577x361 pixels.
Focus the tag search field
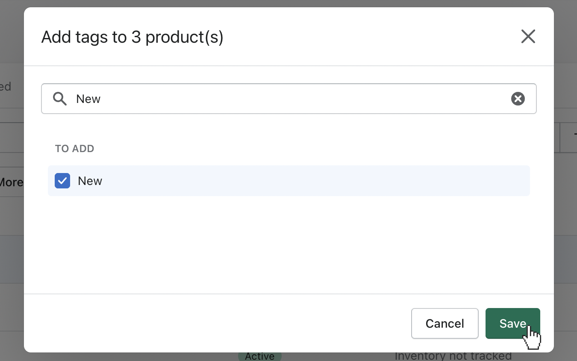coord(289,99)
